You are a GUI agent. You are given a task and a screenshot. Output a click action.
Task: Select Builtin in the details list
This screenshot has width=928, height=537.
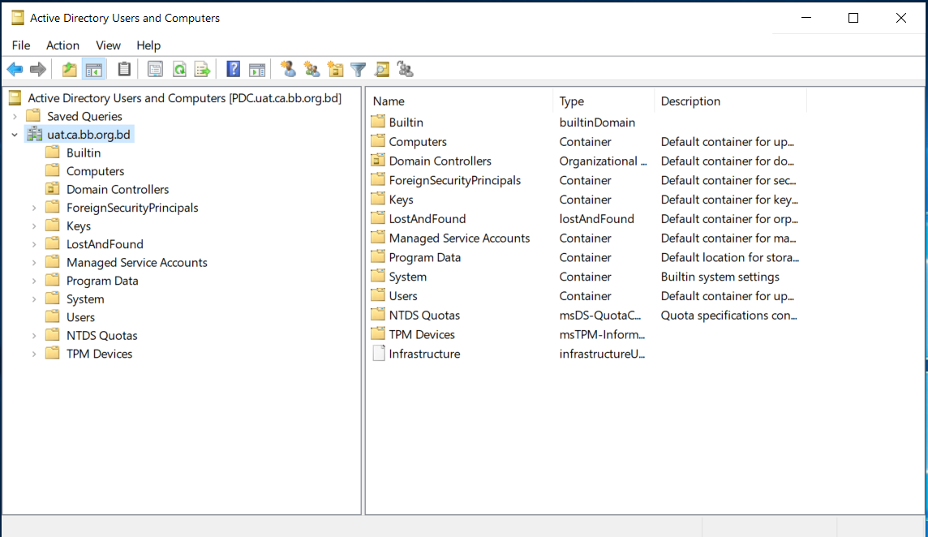pos(406,122)
